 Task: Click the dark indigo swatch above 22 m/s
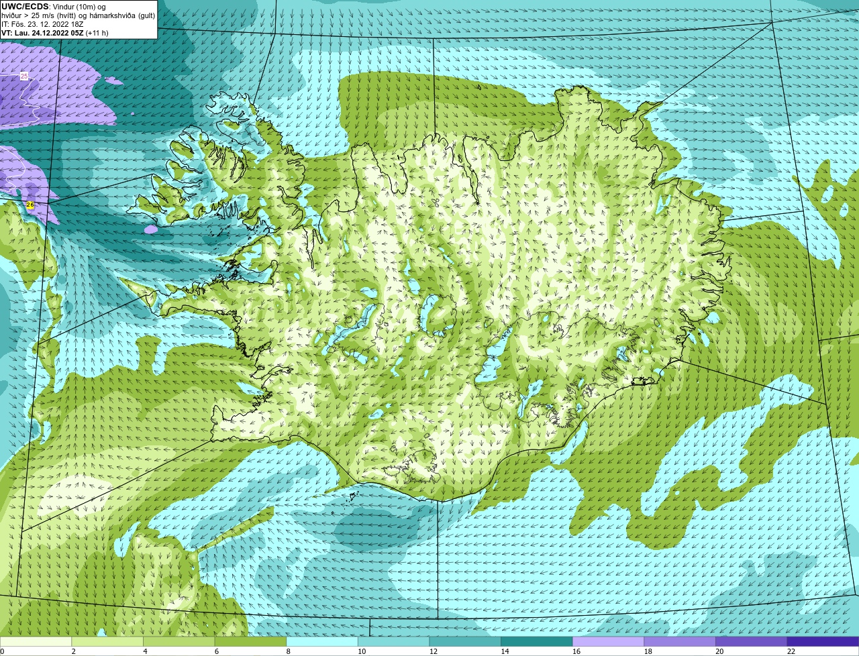[823, 642]
